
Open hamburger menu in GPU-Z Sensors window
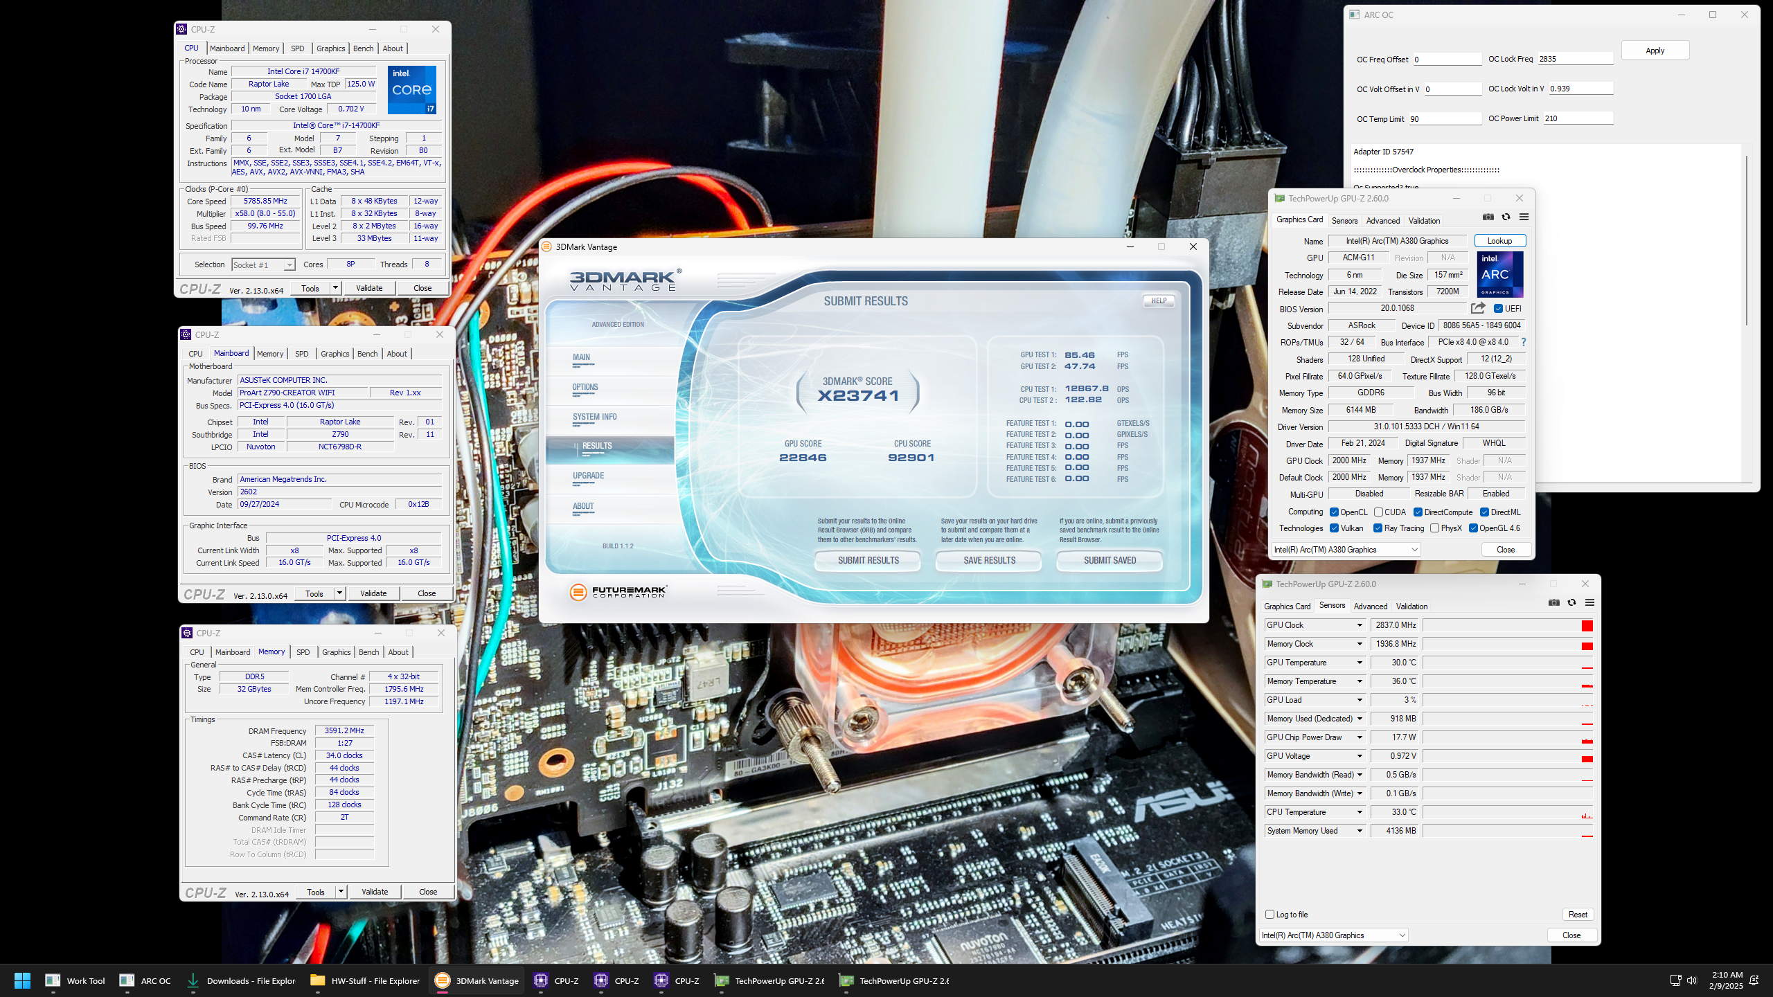1589,602
